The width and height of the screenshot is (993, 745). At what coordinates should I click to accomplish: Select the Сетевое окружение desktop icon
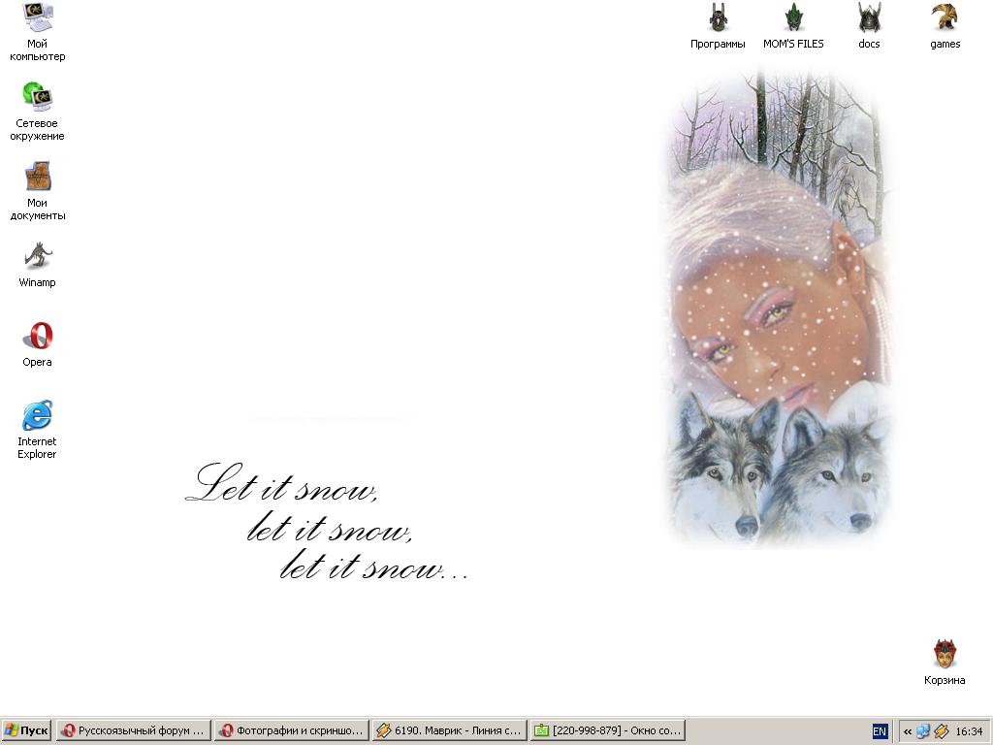point(38,112)
